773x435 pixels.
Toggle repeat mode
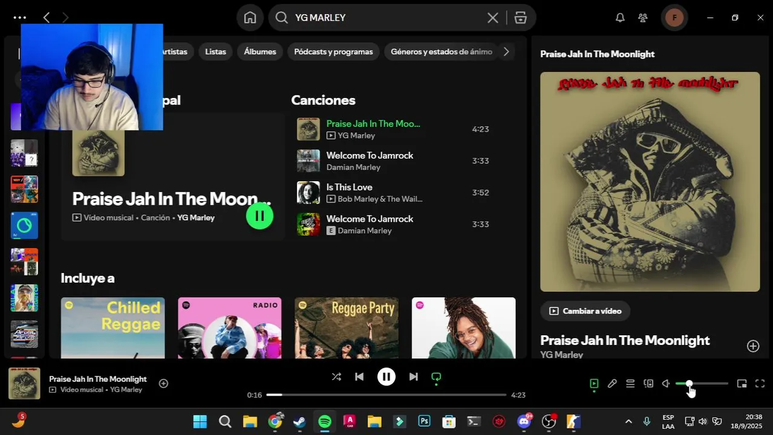click(x=436, y=377)
